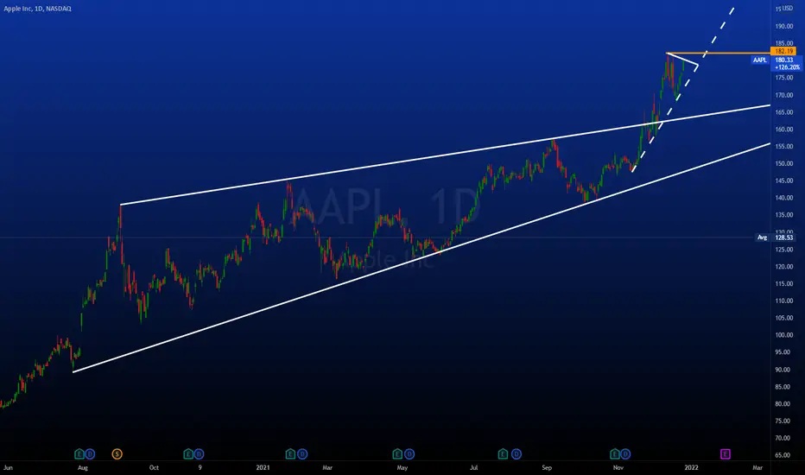Click the 65.00 price axis label
Screen dimensions: 805x475
pyautogui.click(x=783, y=455)
